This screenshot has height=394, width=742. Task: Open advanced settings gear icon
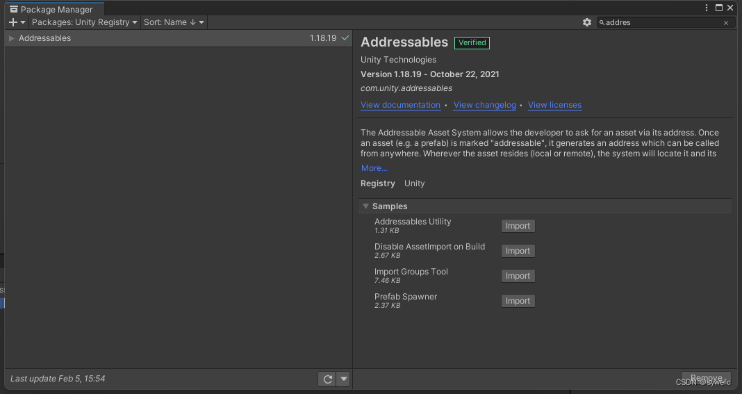(x=587, y=22)
